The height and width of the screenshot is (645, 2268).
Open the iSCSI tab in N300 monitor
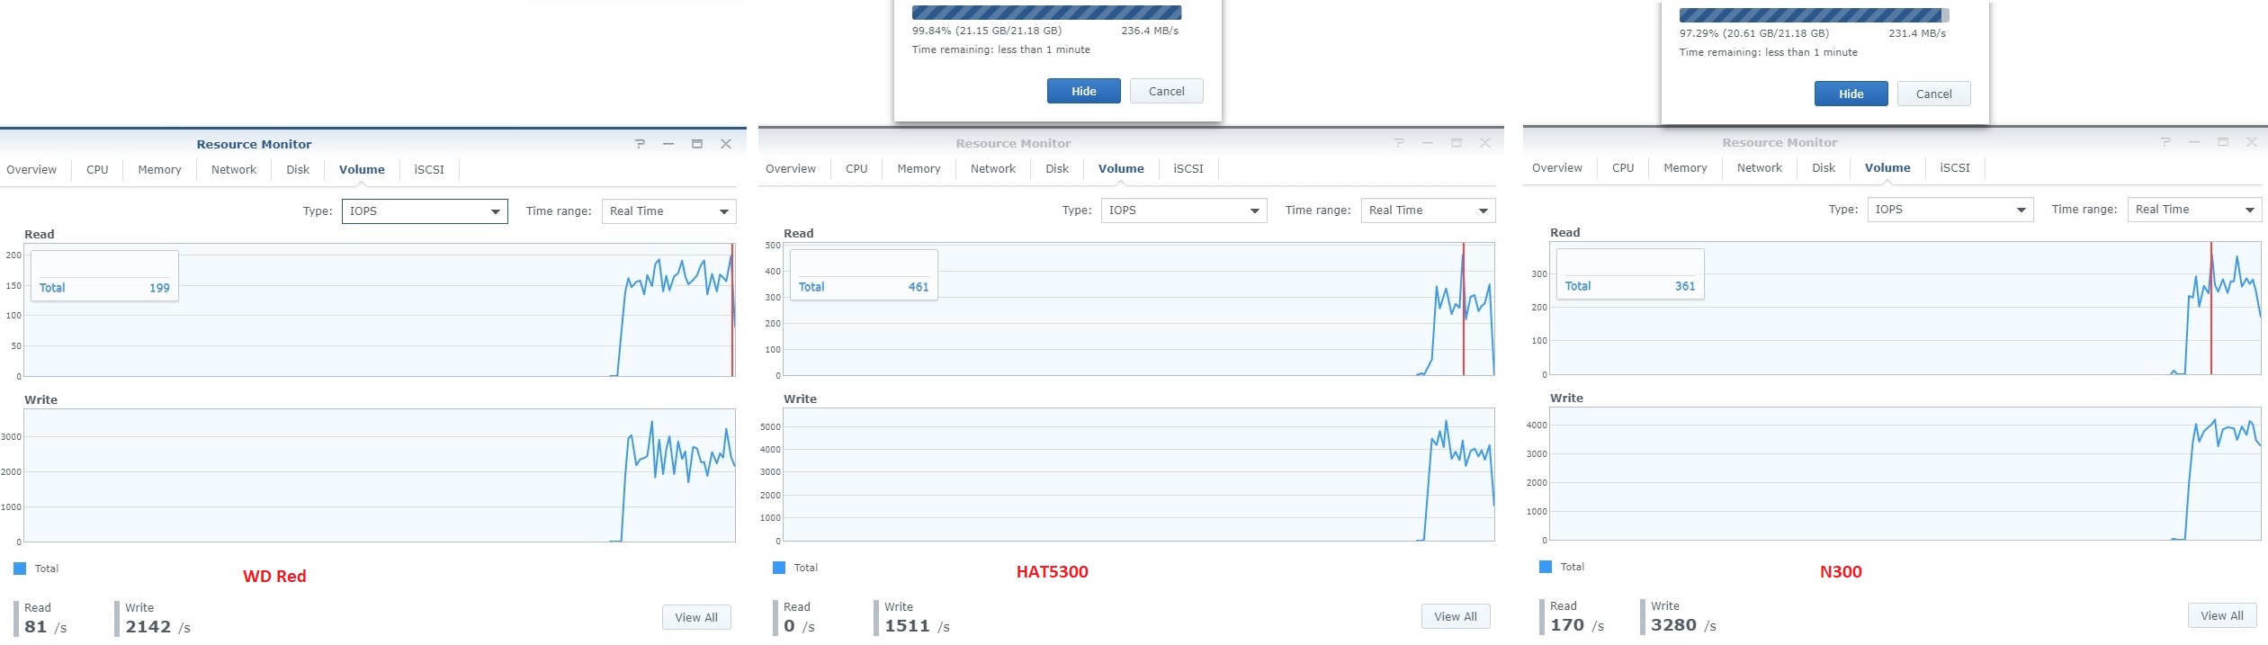click(x=1955, y=168)
